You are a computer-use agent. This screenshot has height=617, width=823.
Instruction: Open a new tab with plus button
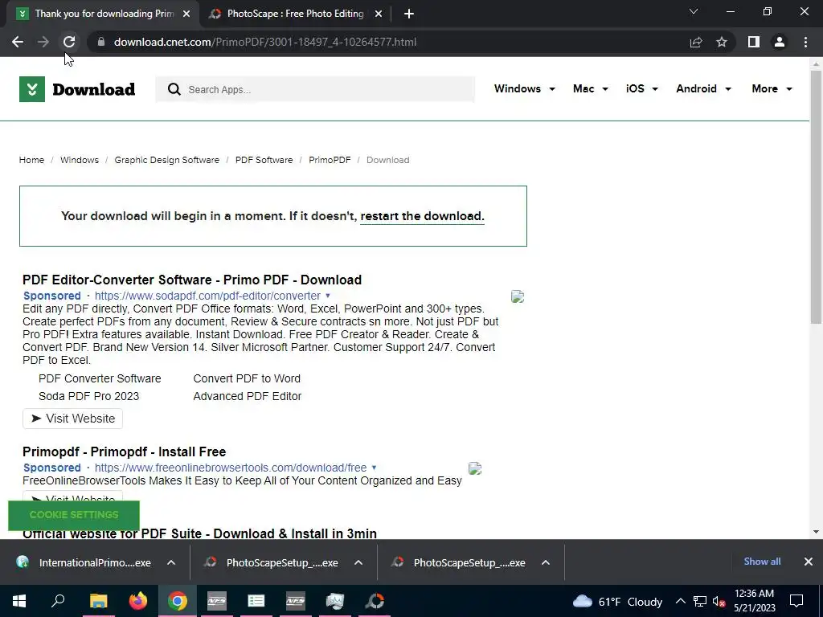pos(409,14)
